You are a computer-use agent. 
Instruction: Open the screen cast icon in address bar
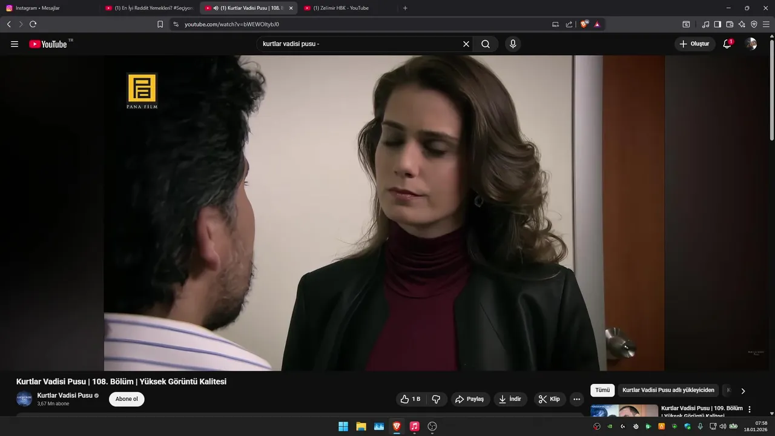(555, 24)
